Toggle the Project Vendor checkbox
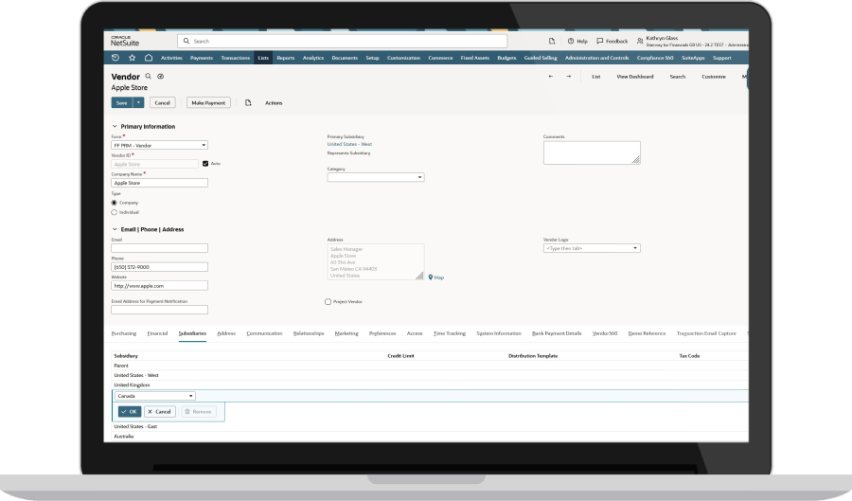 pyautogui.click(x=328, y=301)
